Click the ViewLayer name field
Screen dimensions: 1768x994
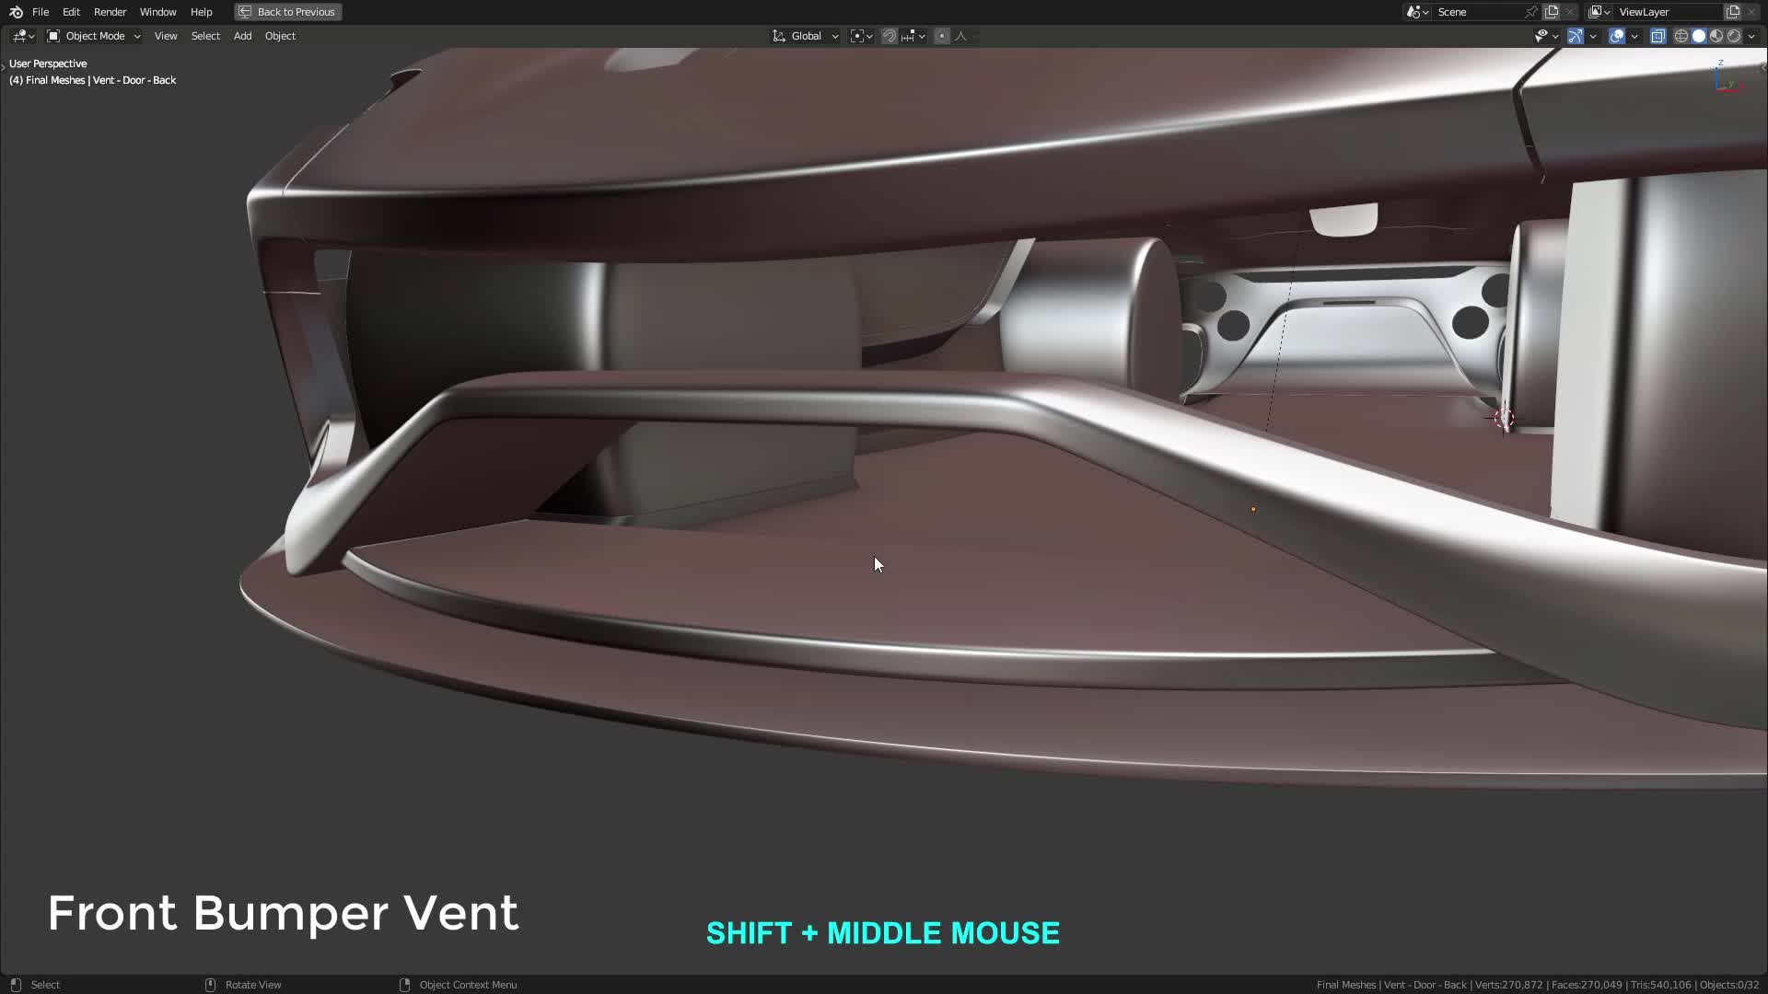(1669, 12)
